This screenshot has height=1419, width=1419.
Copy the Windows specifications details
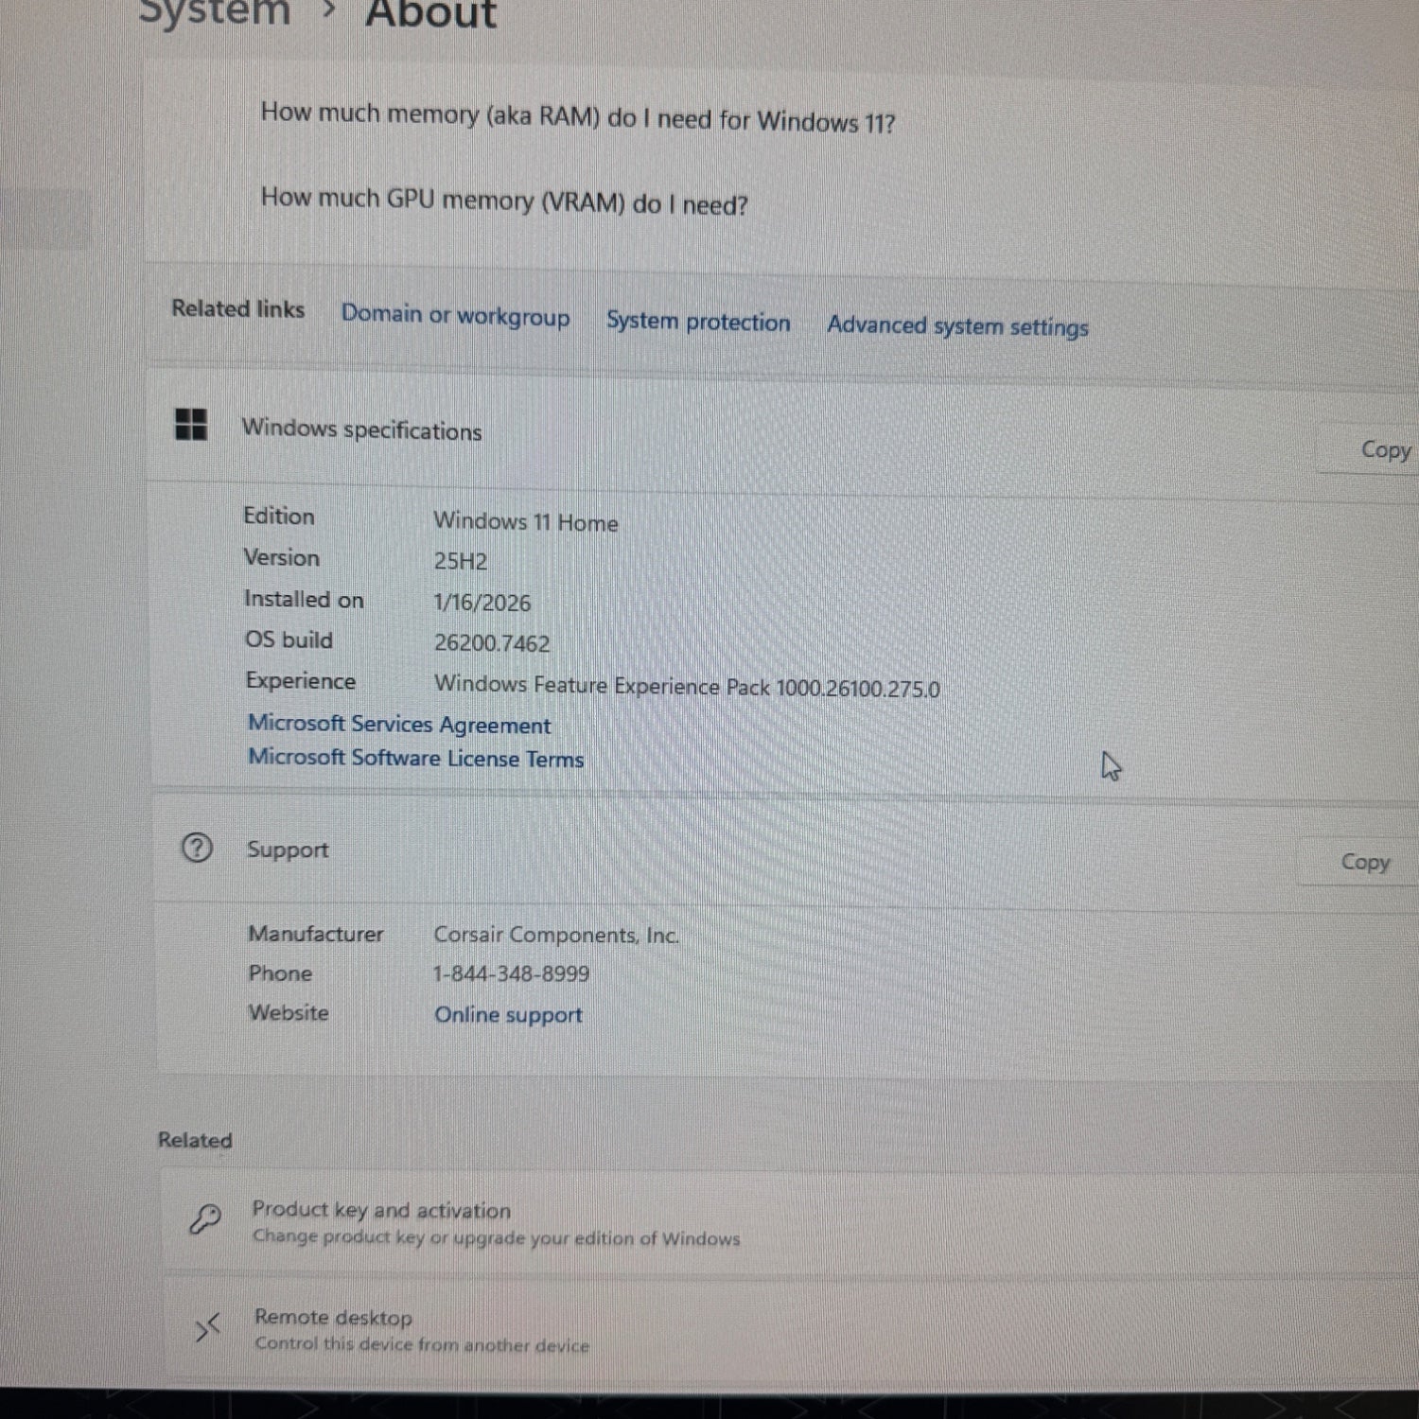(x=1384, y=450)
